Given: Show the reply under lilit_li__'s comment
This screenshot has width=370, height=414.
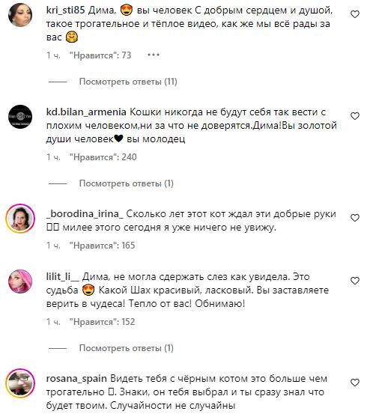Looking at the screenshot, I should click(x=127, y=348).
